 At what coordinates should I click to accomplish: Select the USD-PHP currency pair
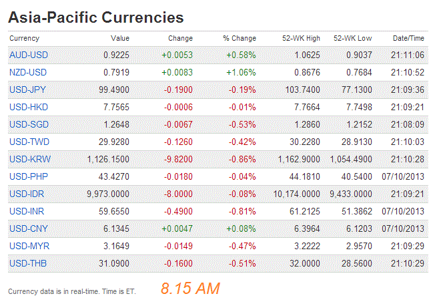[x=29, y=176]
